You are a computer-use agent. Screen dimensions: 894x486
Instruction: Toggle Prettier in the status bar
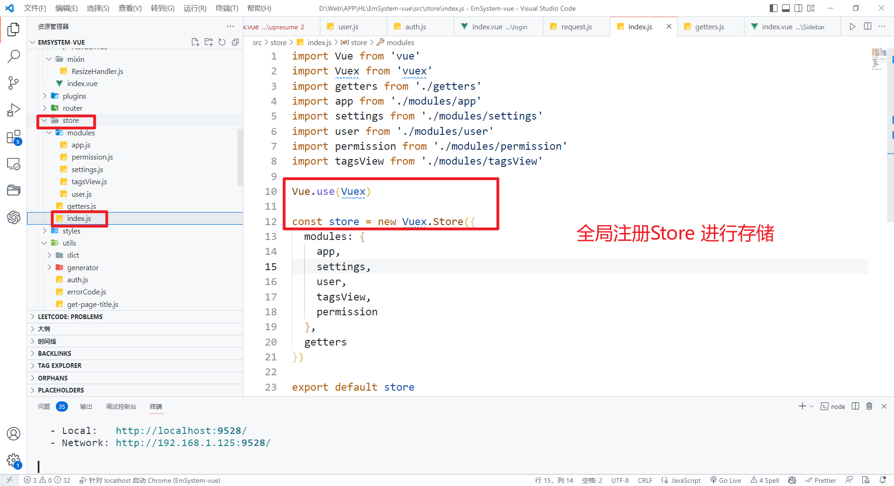820,480
